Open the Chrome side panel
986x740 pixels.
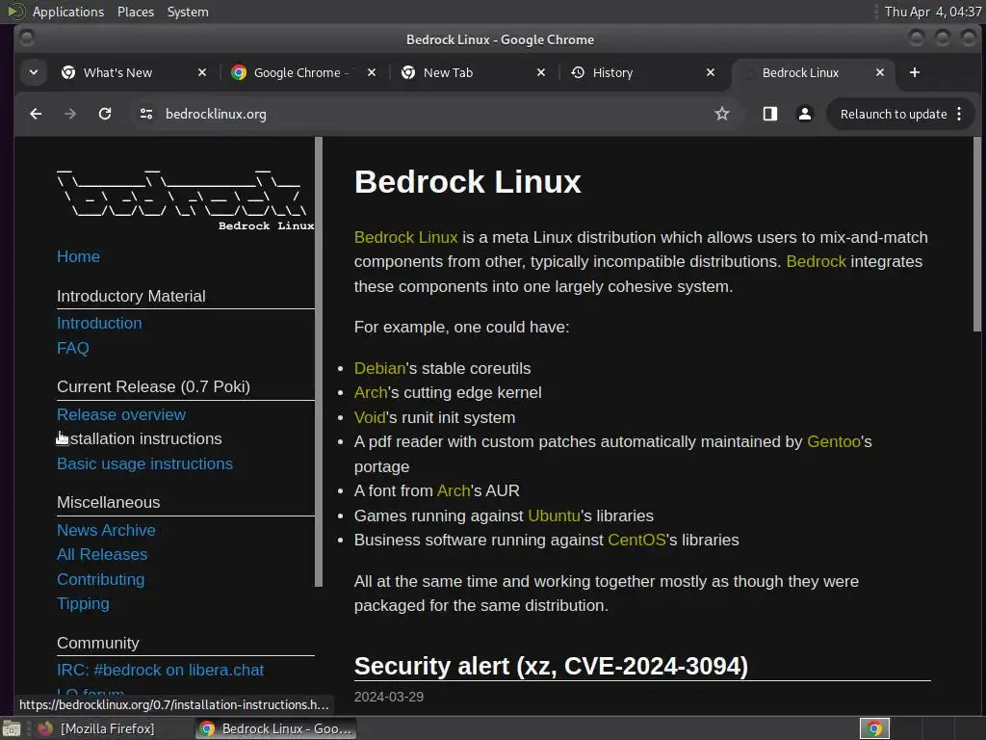click(x=769, y=114)
